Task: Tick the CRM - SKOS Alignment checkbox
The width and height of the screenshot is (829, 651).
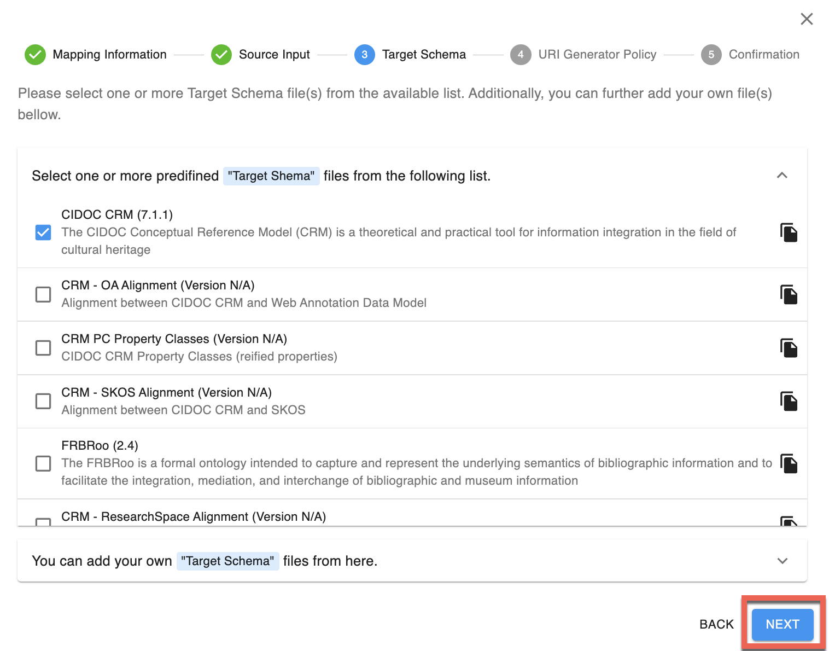Action: coord(43,402)
